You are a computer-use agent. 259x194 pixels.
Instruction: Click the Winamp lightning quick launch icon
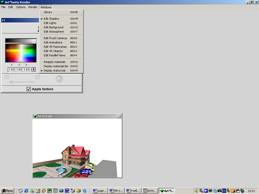pyautogui.click(x=44, y=191)
